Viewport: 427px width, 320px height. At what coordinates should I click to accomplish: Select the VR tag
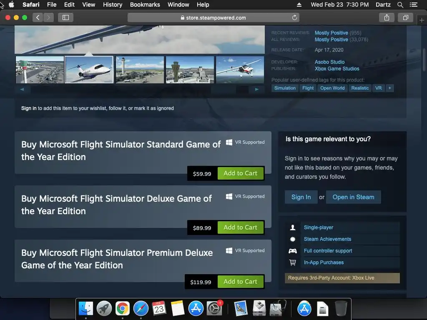click(379, 88)
